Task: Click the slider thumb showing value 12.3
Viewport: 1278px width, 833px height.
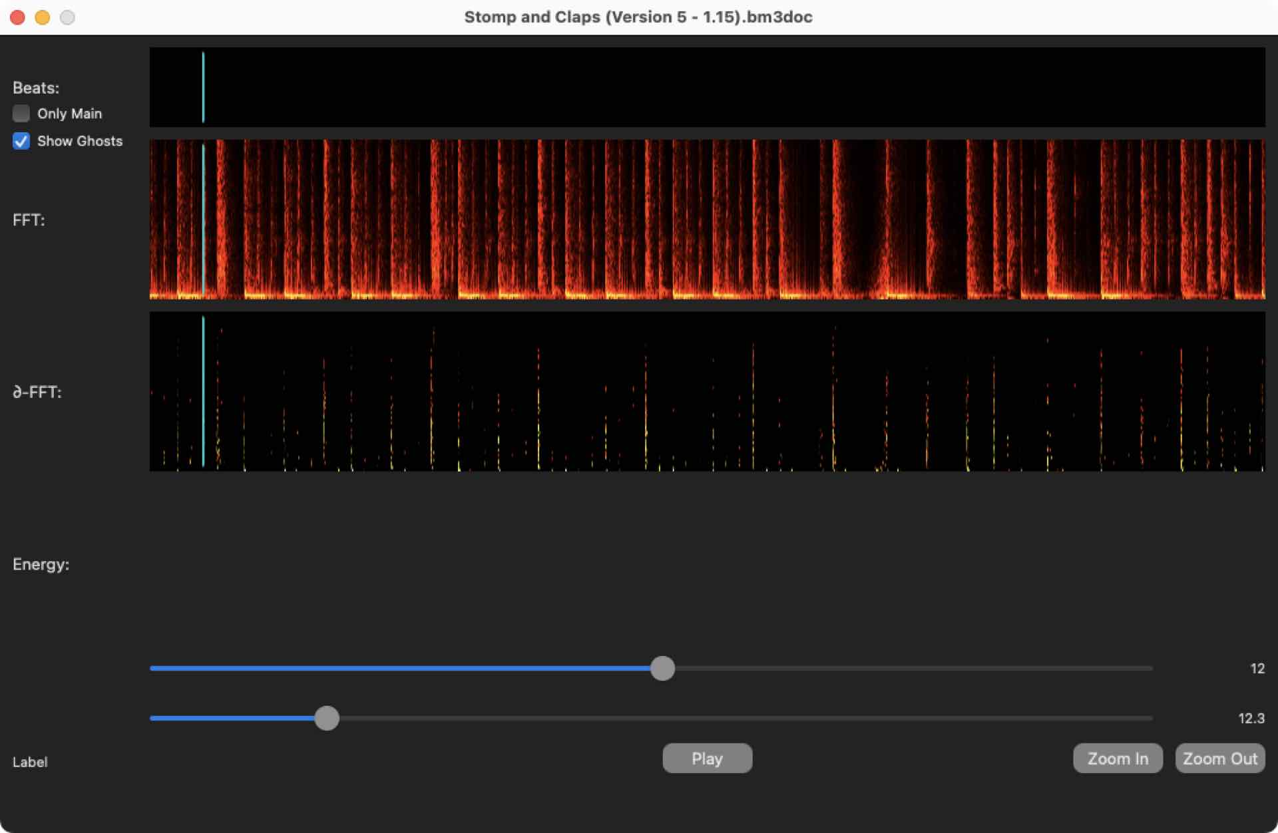Action: click(327, 718)
